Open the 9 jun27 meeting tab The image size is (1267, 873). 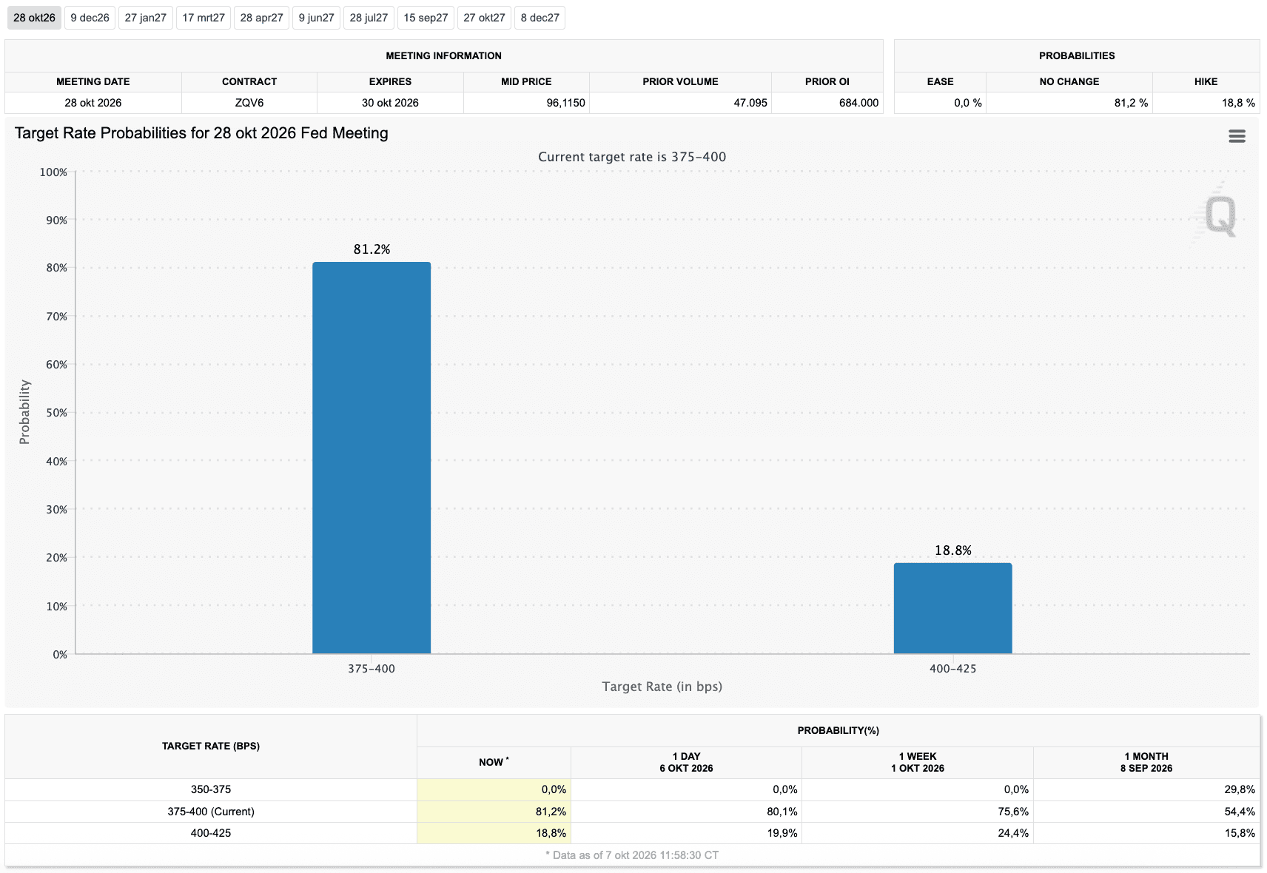[x=316, y=18]
